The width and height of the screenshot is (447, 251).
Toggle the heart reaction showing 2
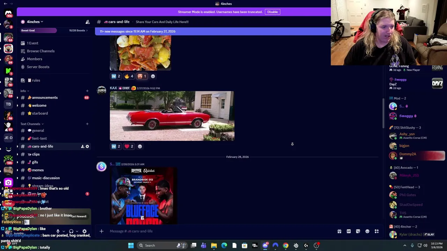click(x=129, y=146)
